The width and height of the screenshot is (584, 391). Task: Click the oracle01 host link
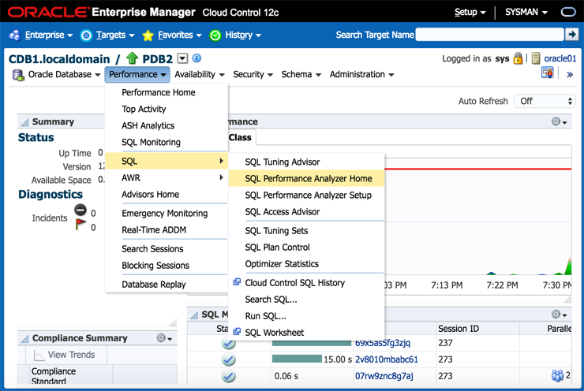pos(560,58)
